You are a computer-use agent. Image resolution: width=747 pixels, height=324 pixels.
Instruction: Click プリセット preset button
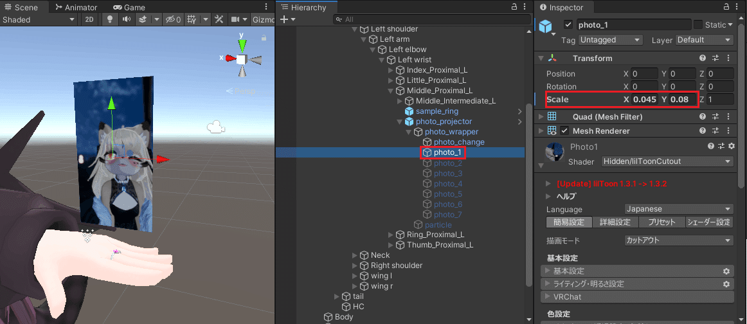tap(661, 222)
